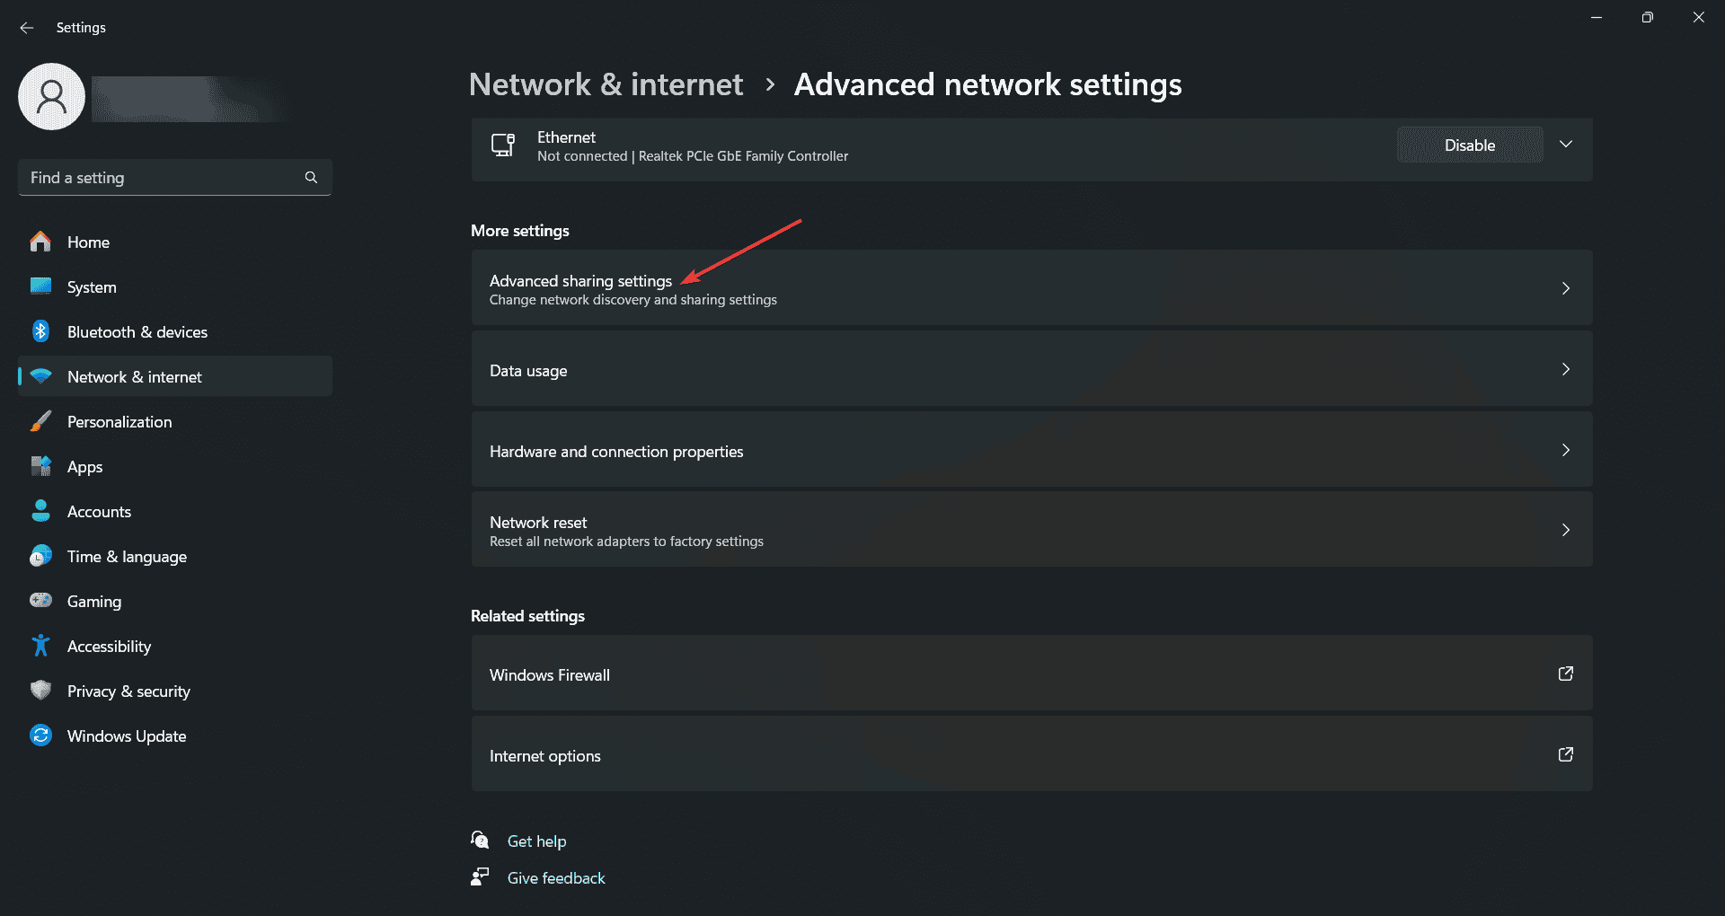Click the Privacy & security shield icon
Viewport: 1725px width, 916px height.
coord(40,691)
